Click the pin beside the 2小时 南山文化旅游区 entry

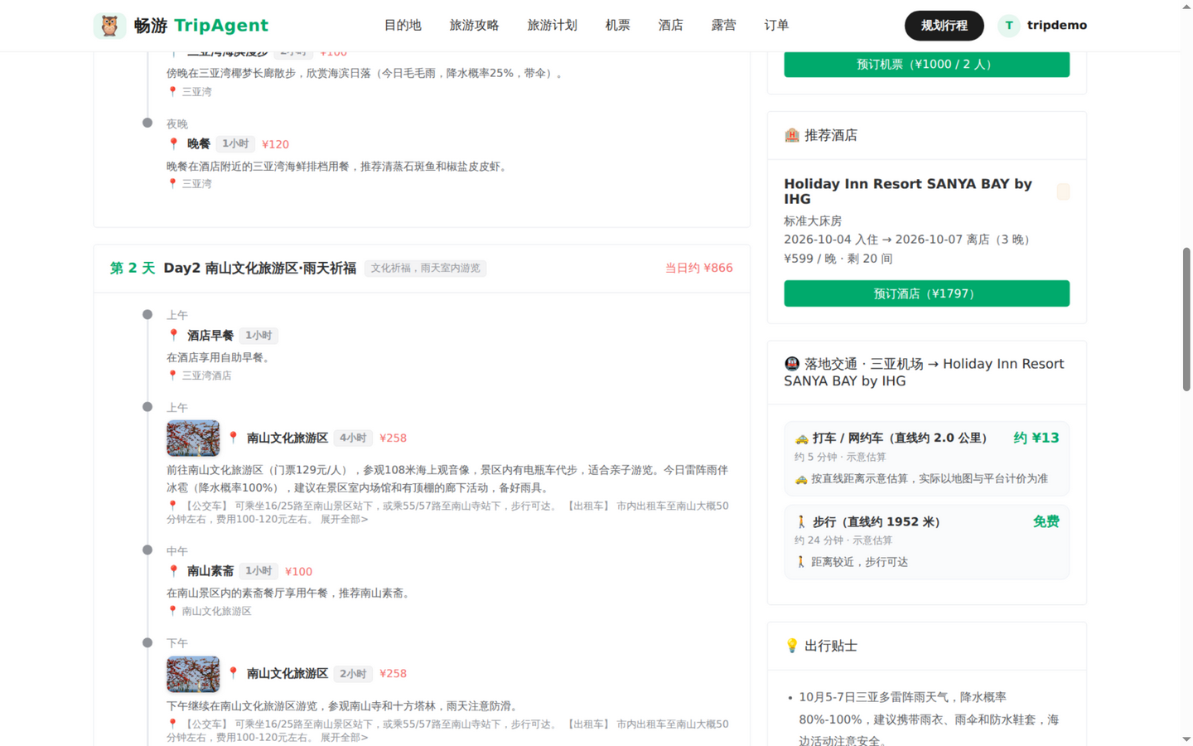click(x=233, y=673)
